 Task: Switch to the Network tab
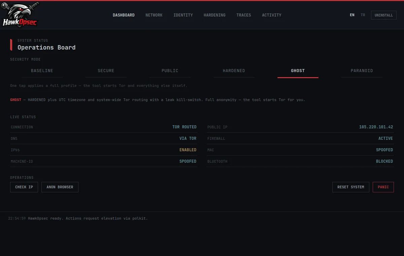154,15
